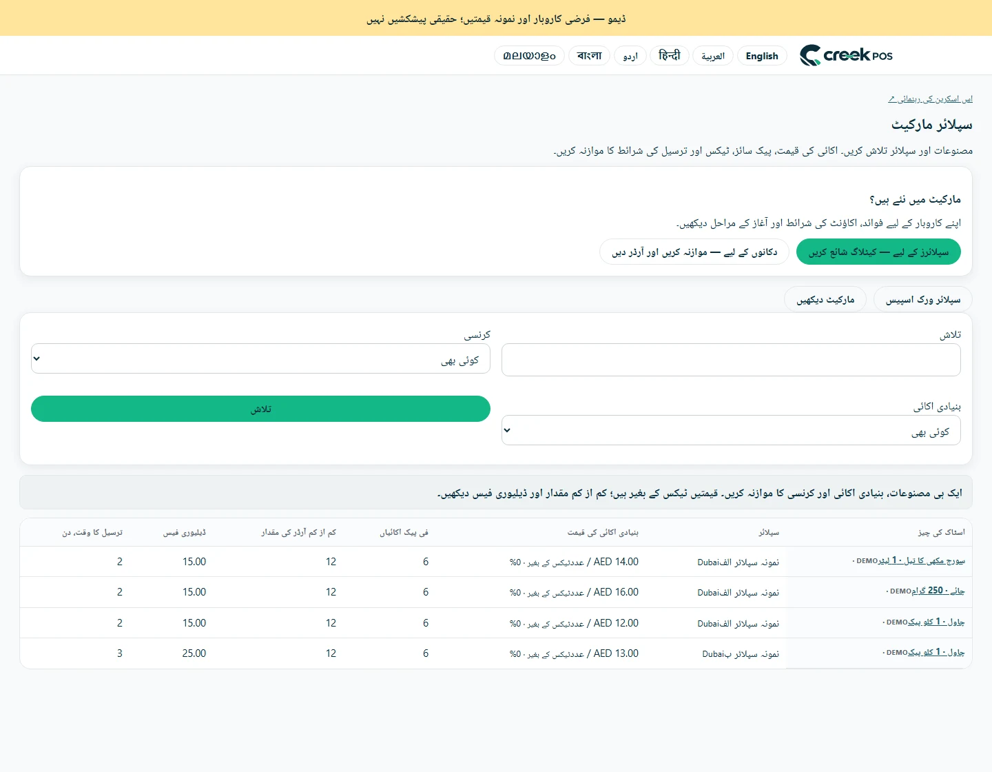The image size is (992, 772).
Task: Click the دکانوں کے لیے compare and order button
Action: click(x=694, y=252)
